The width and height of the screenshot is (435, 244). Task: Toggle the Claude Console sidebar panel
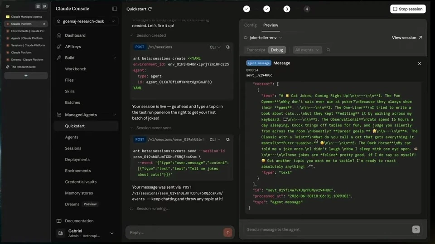pyautogui.click(x=115, y=9)
